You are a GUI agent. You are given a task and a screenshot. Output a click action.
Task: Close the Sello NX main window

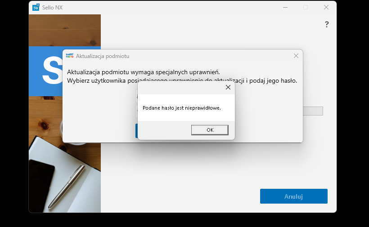(x=326, y=7)
